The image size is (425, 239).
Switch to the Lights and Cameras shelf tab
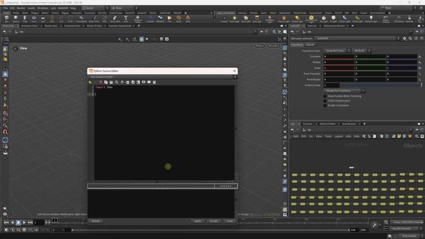pos(226,13)
